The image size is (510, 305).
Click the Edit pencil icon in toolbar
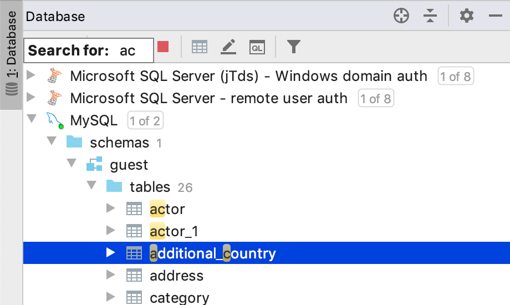[x=228, y=47]
